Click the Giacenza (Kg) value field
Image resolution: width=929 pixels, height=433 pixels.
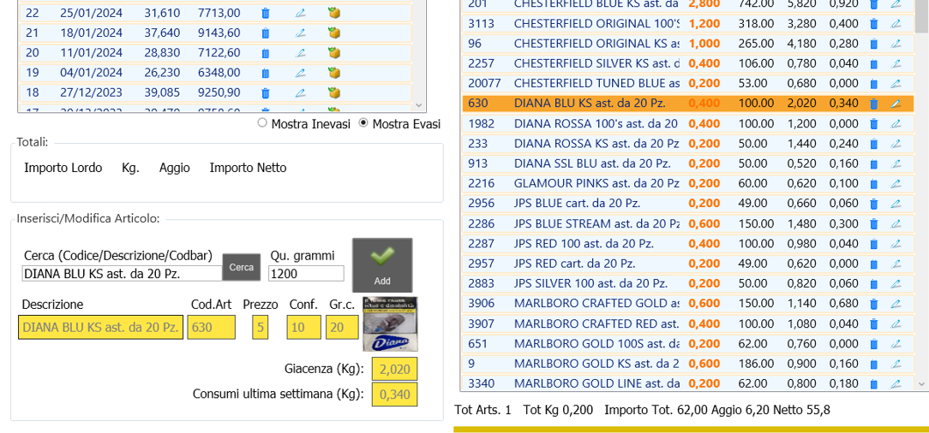coord(394,369)
